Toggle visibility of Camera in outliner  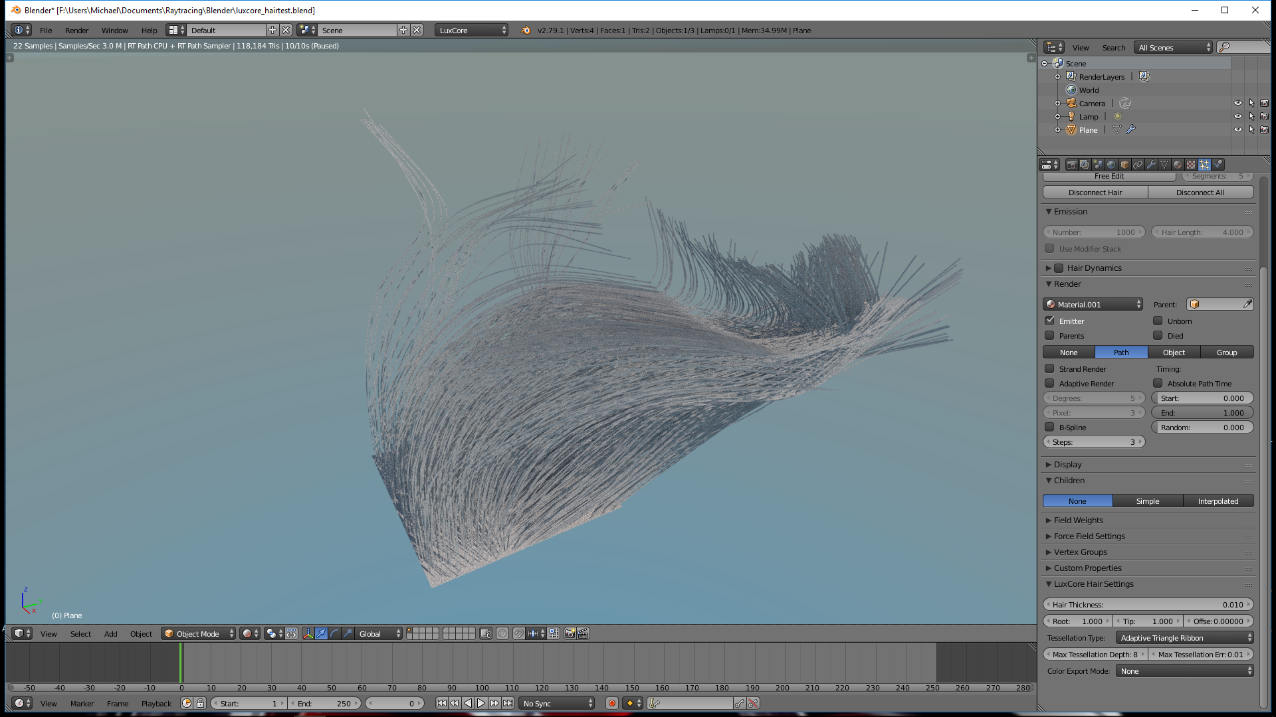[1237, 103]
